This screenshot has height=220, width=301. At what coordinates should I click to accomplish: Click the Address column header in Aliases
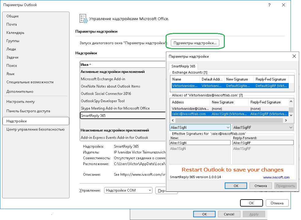190,102
